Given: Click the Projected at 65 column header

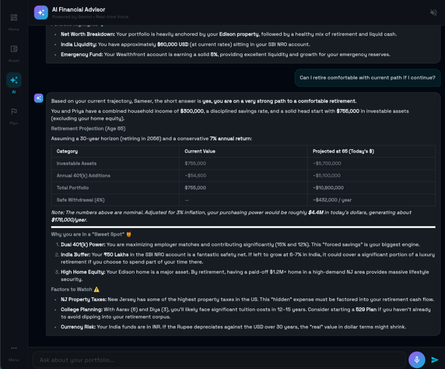Looking at the screenshot, I should tap(343, 151).
